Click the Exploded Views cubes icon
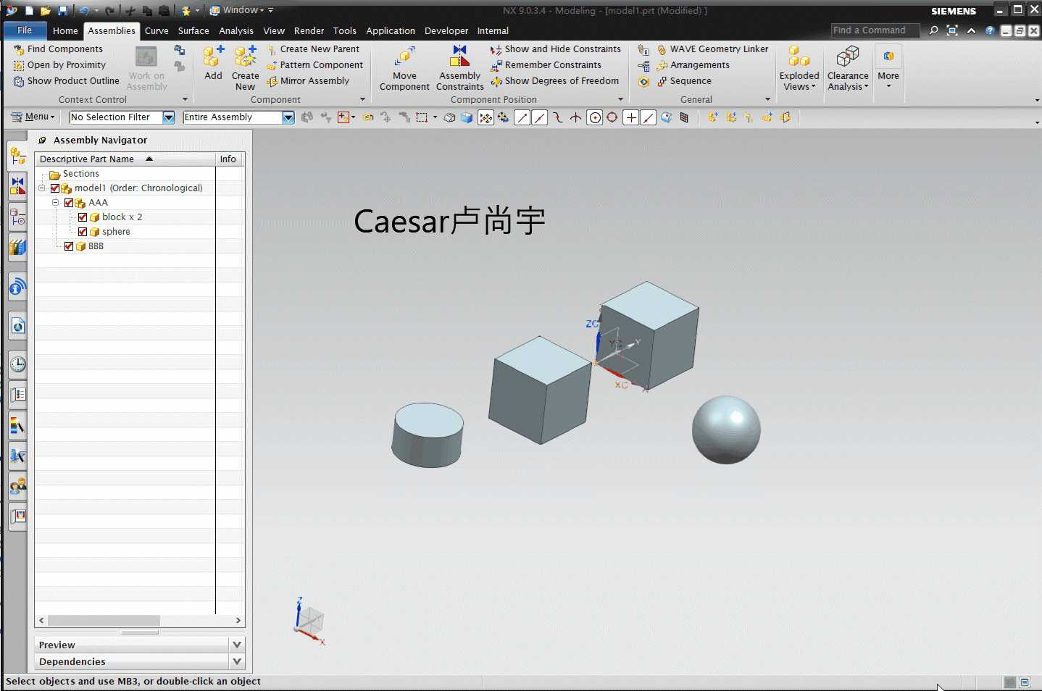 coord(799,56)
